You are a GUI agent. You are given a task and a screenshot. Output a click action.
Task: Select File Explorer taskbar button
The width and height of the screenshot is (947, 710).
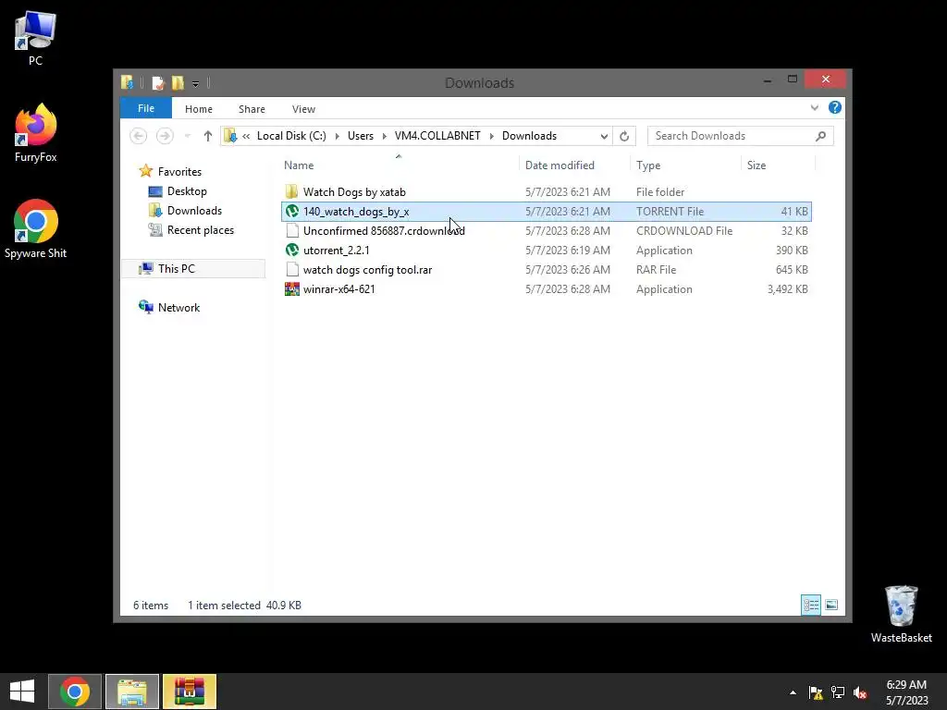tap(132, 692)
